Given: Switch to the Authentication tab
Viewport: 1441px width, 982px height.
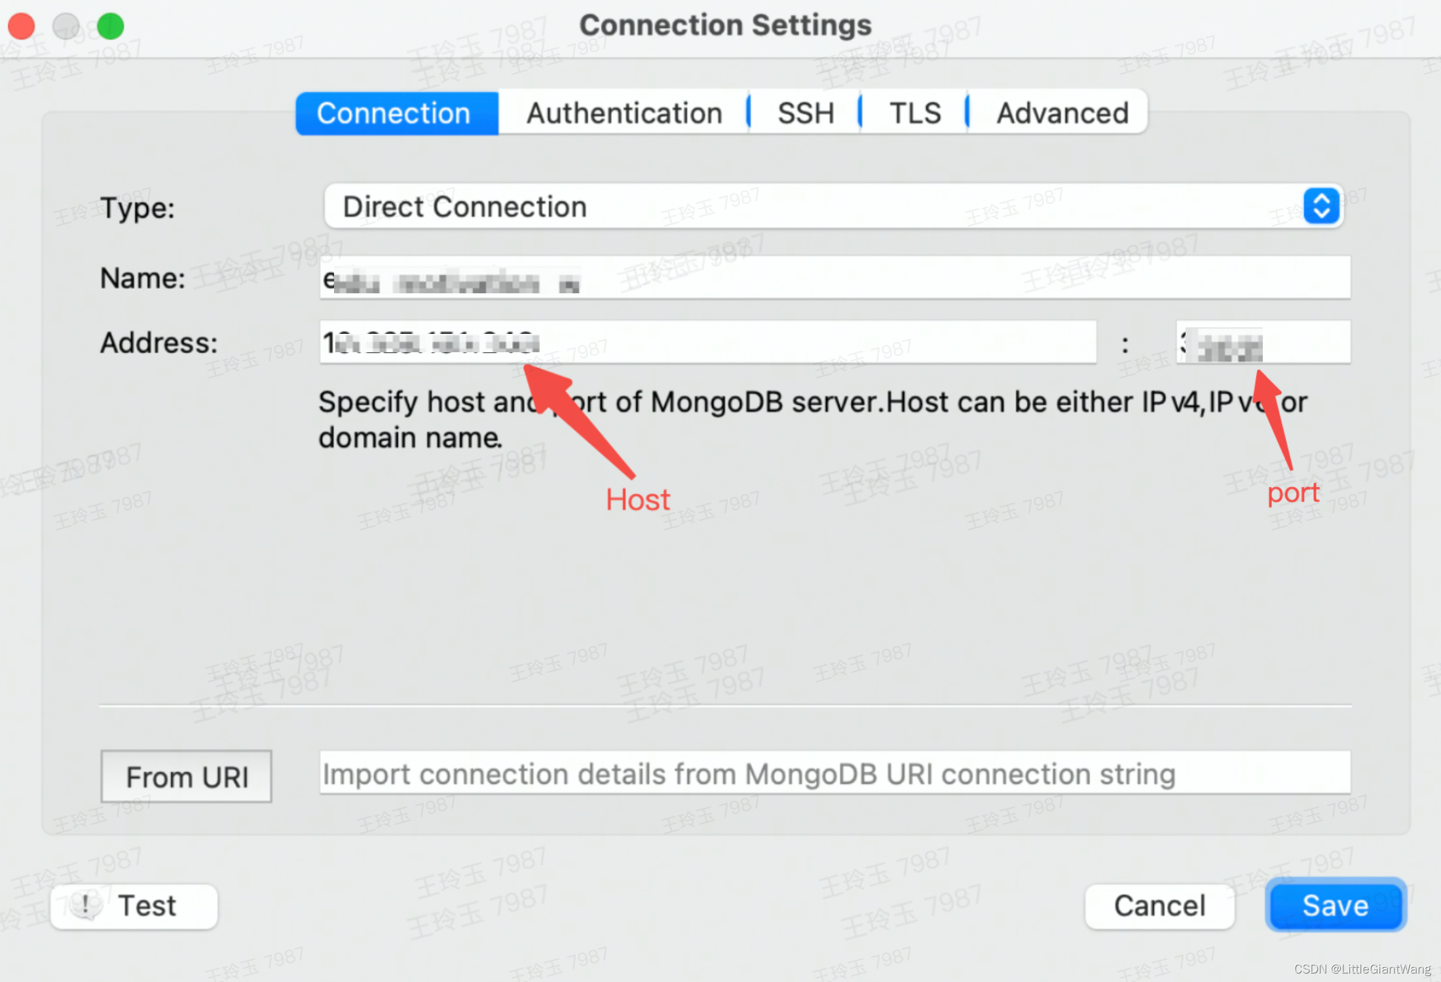Looking at the screenshot, I should (623, 113).
